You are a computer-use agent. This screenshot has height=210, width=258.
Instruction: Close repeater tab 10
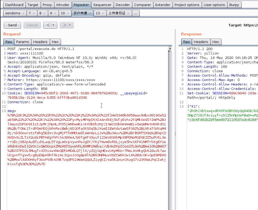68,13
